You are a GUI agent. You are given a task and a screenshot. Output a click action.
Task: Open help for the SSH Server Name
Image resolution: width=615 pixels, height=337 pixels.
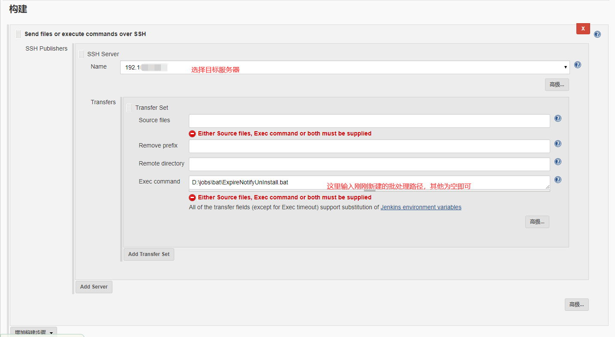577,65
